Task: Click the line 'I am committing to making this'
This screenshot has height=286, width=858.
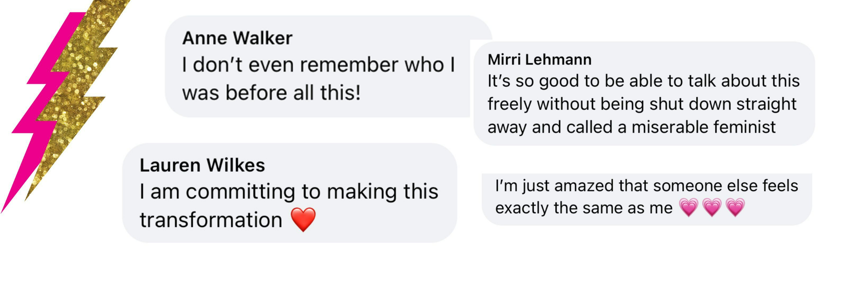Action: (x=289, y=192)
